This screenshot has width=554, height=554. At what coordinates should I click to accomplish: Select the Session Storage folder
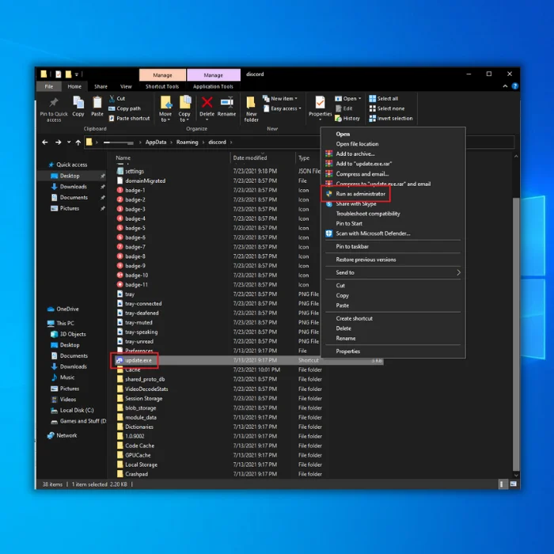tap(143, 398)
